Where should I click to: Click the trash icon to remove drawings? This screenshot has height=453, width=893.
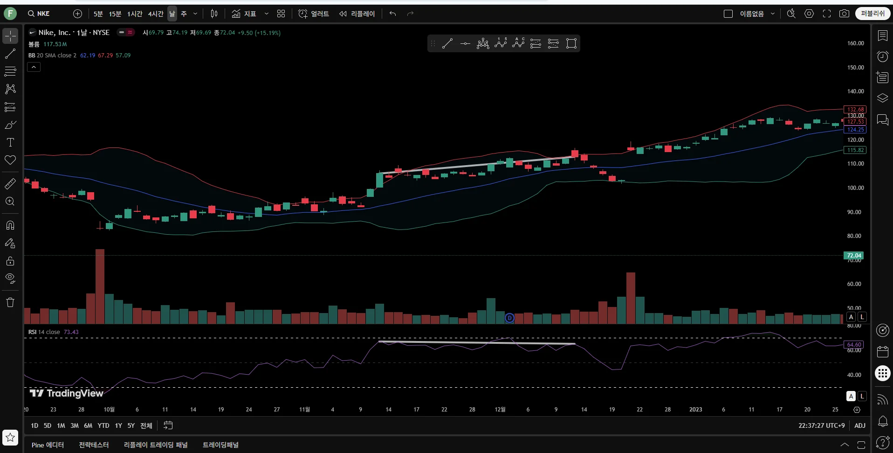10,302
